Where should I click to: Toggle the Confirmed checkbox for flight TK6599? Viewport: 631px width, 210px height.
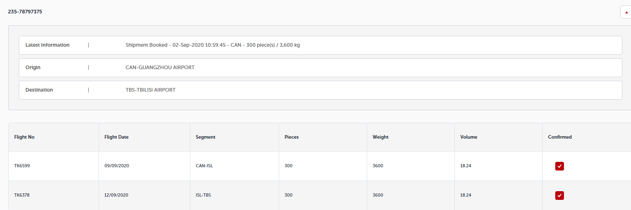pyautogui.click(x=559, y=166)
